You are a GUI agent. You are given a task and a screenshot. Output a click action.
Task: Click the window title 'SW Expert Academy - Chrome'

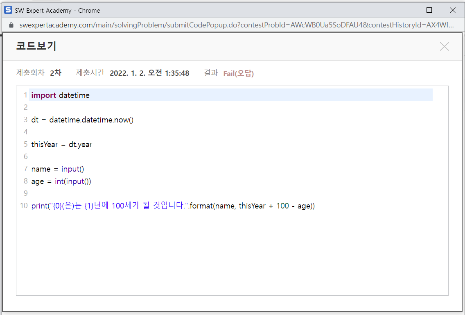[58, 10]
